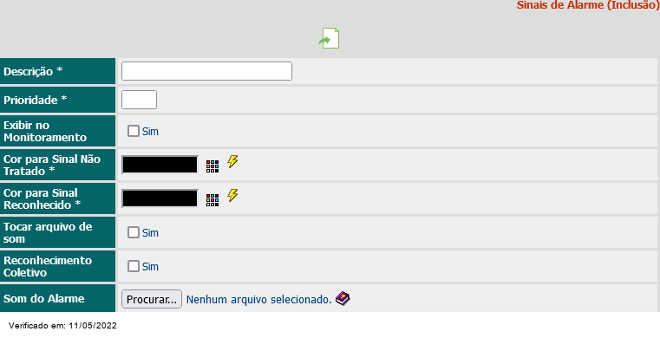660x338 pixels.
Task: Click Sim label beside Tocar arquivo de som
Action: [150, 233]
